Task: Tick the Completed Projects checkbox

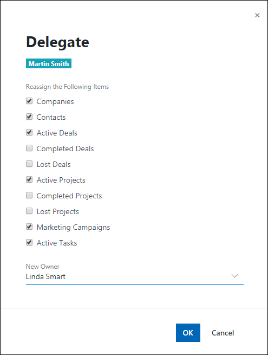Action: [x=29, y=195]
